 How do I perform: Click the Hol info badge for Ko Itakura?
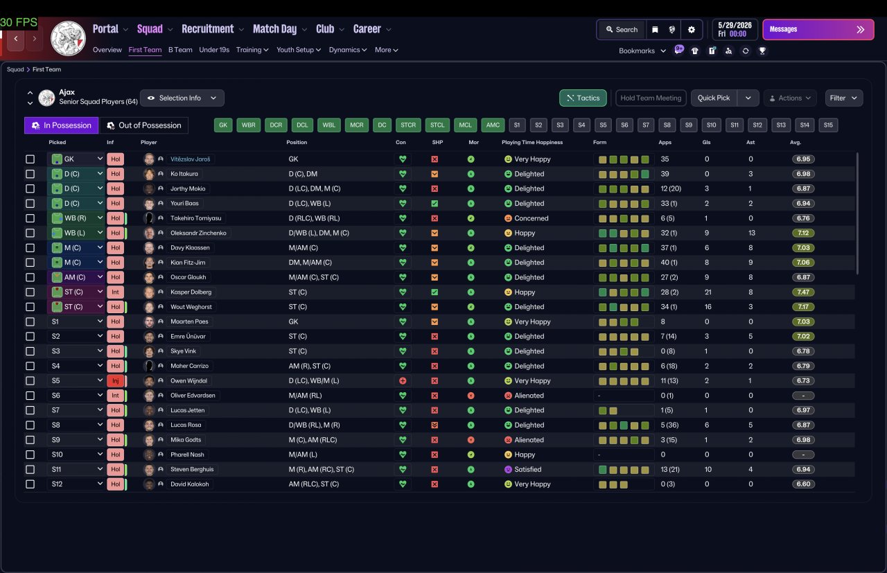coord(115,174)
